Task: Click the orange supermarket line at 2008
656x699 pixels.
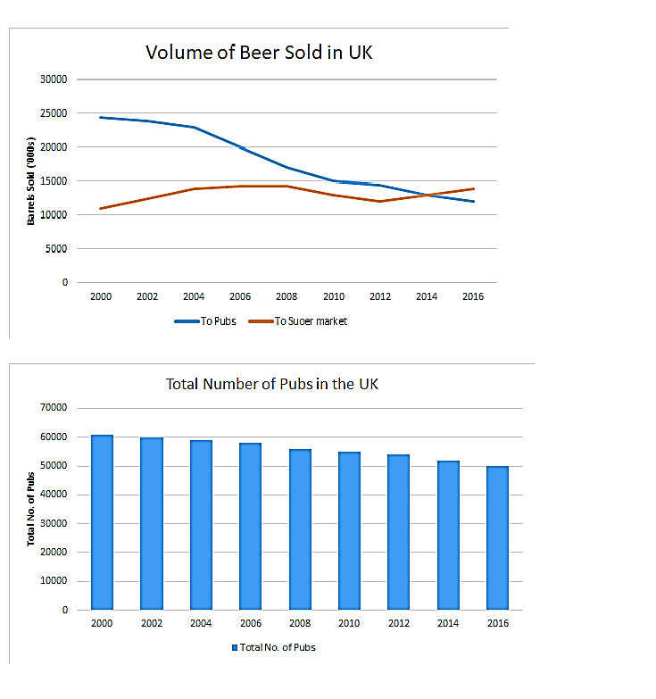Action: pyautogui.click(x=286, y=187)
